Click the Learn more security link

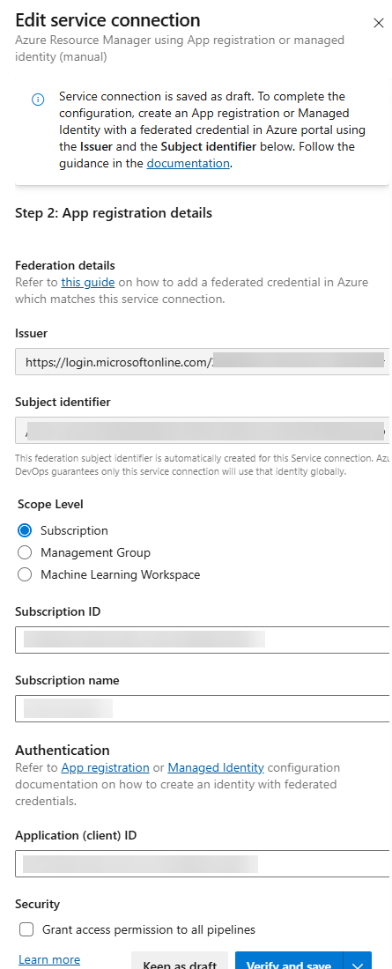click(49, 959)
